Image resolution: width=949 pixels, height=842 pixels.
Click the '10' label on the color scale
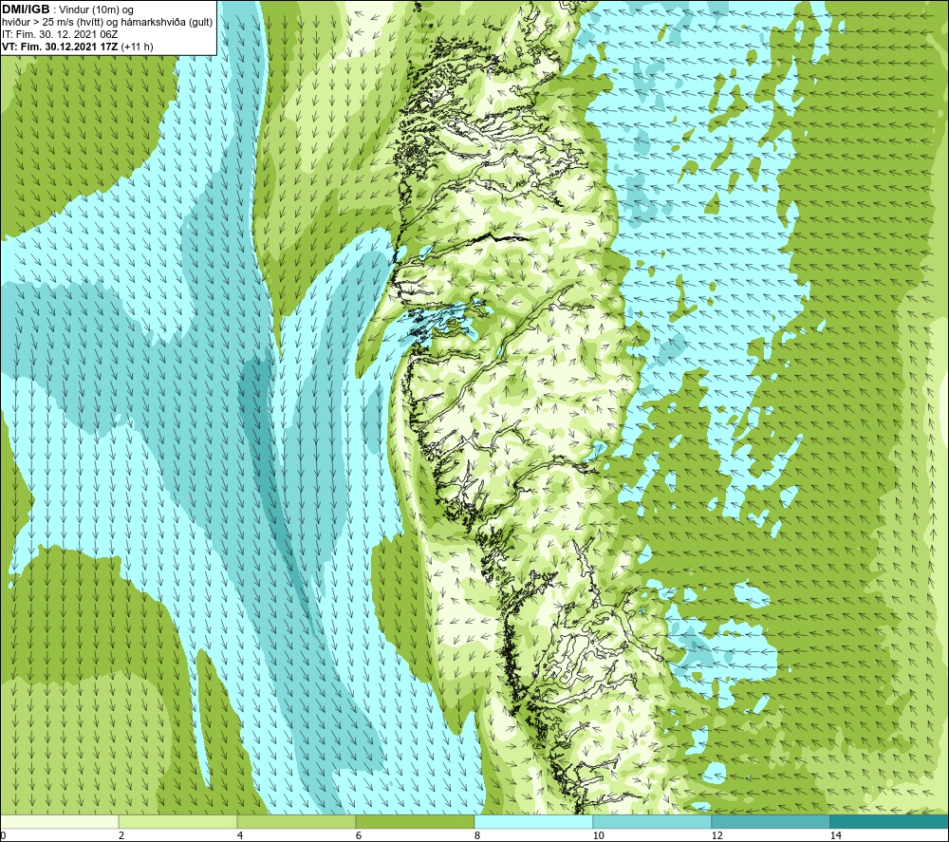tap(598, 835)
